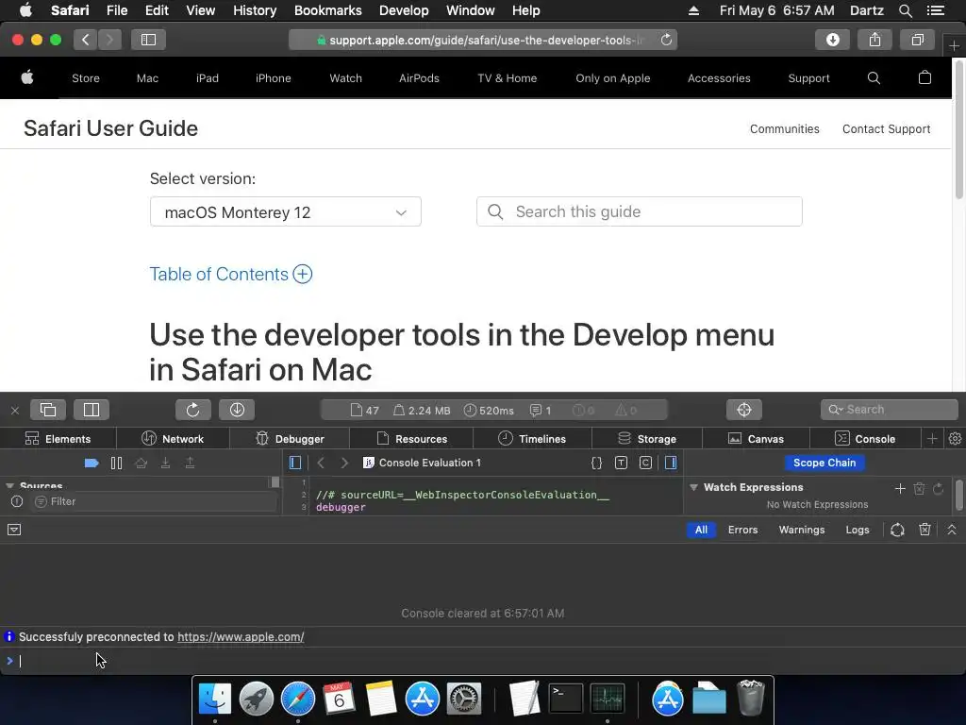Dock Web Inspector to side of window
Screen dimensions: 966x725
[92, 410]
